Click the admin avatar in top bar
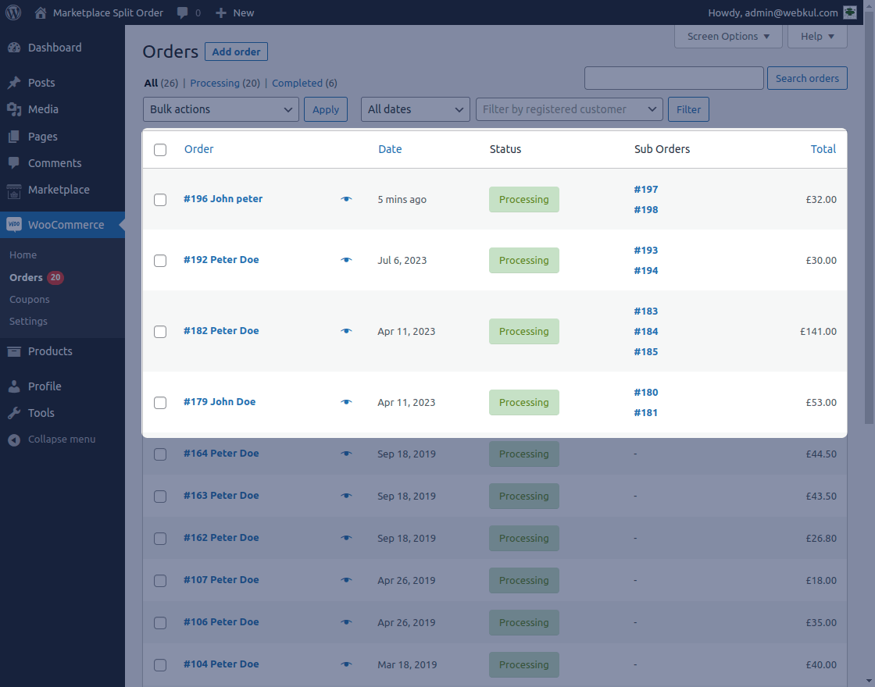Screen dimensions: 875x687 pyautogui.click(x=850, y=12)
